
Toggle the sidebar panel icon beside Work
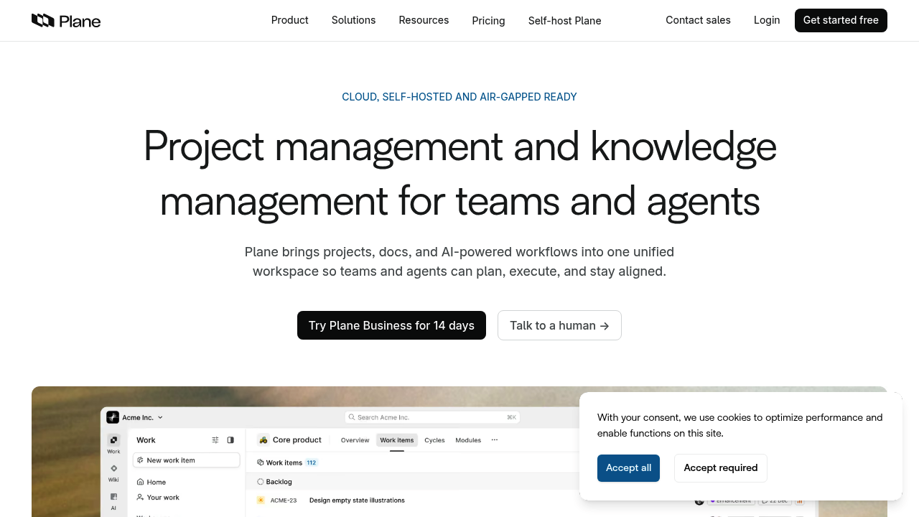pyautogui.click(x=230, y=440)
